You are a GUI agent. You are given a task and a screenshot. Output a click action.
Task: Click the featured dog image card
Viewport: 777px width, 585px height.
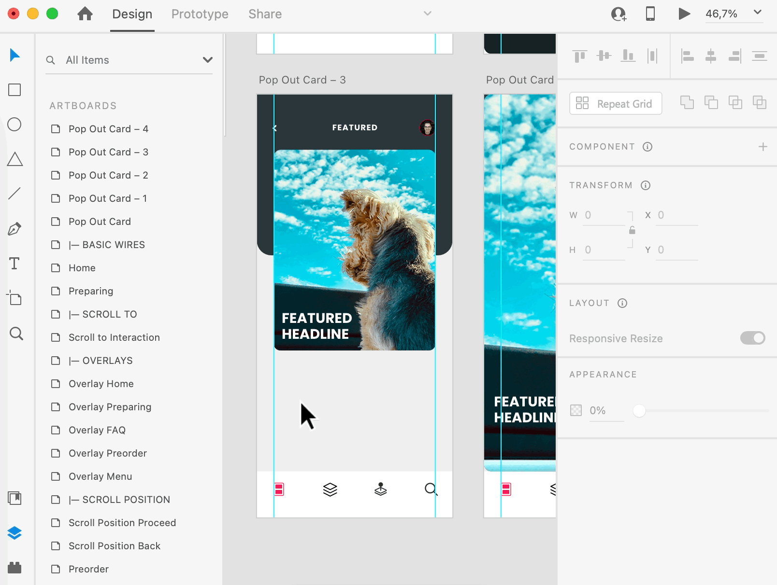pos(355,250)
